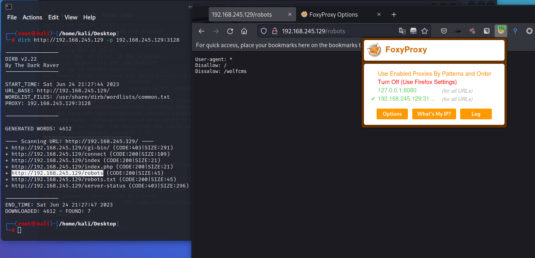This screenshot has height=258, width=535.
Task: Click the dirb command line in terminal
Action: click(99, 40)
